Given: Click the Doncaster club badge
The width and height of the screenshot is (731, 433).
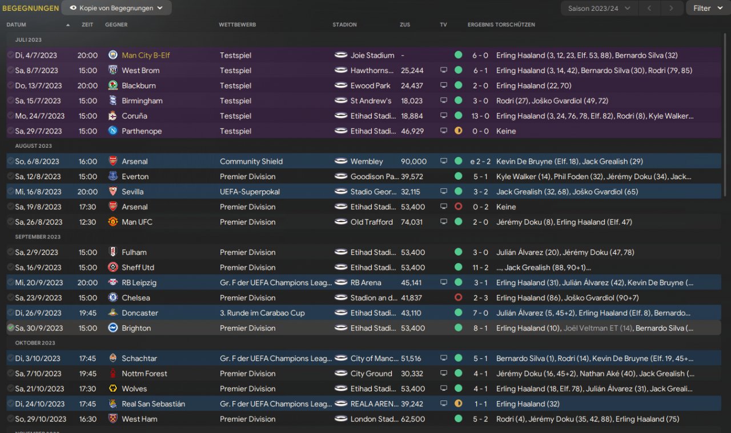Looking at the screenshot, I should tap(113, 313).
